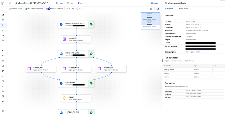Click the pipeline-demo-20240503163422 page title
This screenshot has height=114, width=225.
[x=31, y=3]
